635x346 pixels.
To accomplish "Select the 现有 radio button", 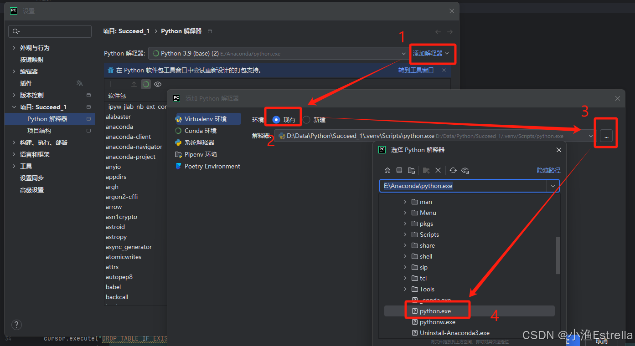I will click(276, 120).
